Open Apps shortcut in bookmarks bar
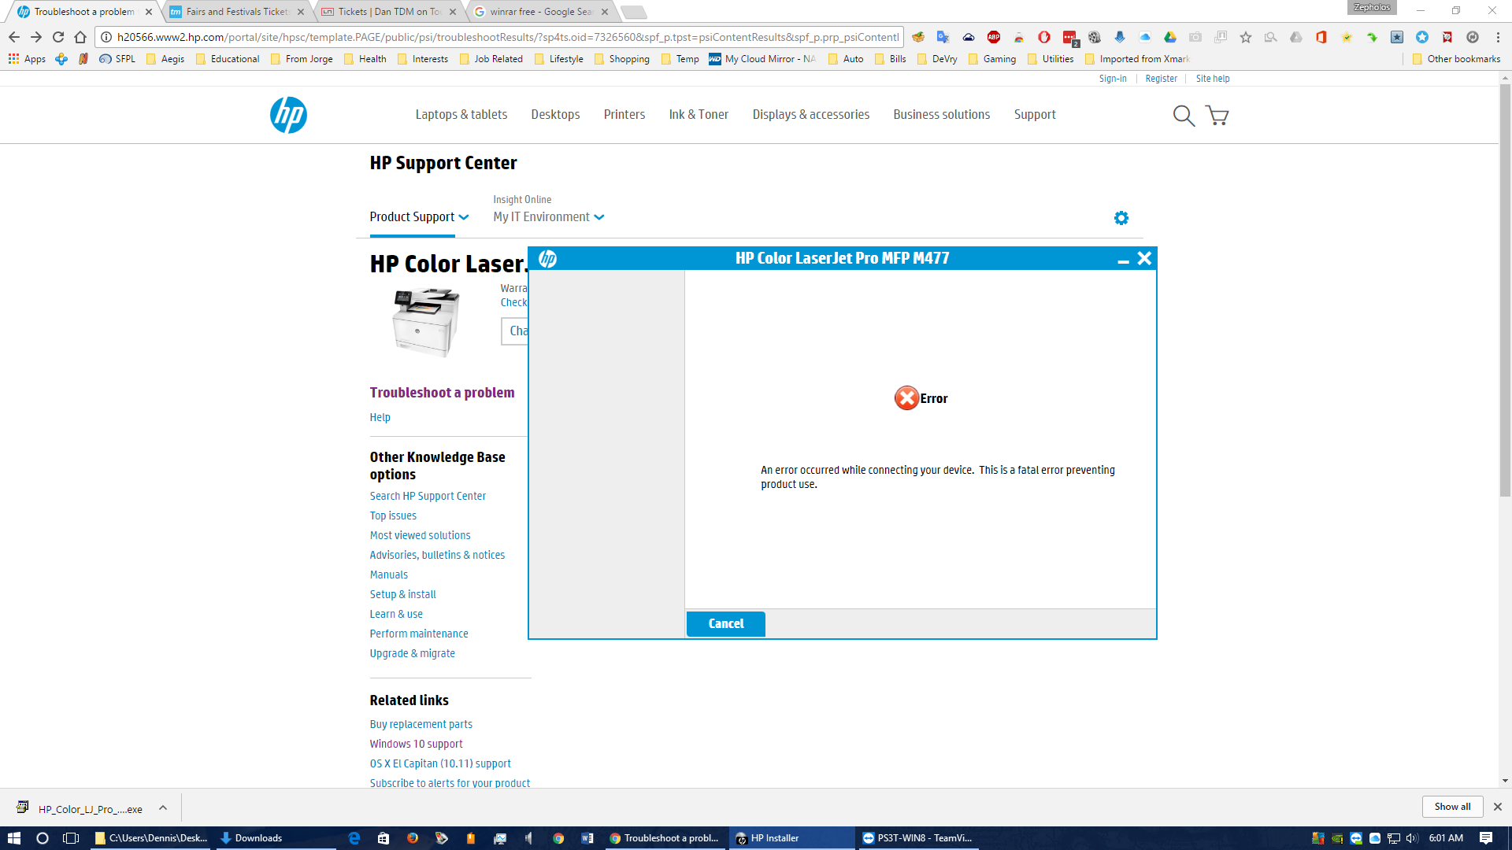 (x=27, y=59)
